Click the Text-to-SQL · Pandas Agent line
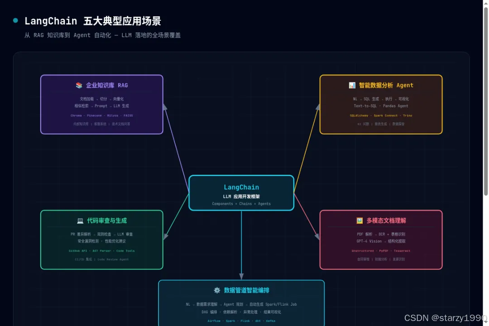This screenshot has width=489, height=326. [381, 106]
